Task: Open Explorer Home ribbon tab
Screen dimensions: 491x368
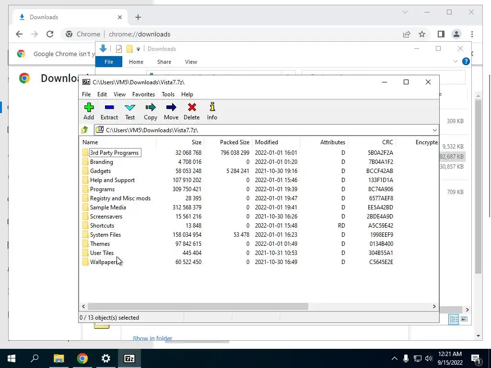Action: click(136, 62)
